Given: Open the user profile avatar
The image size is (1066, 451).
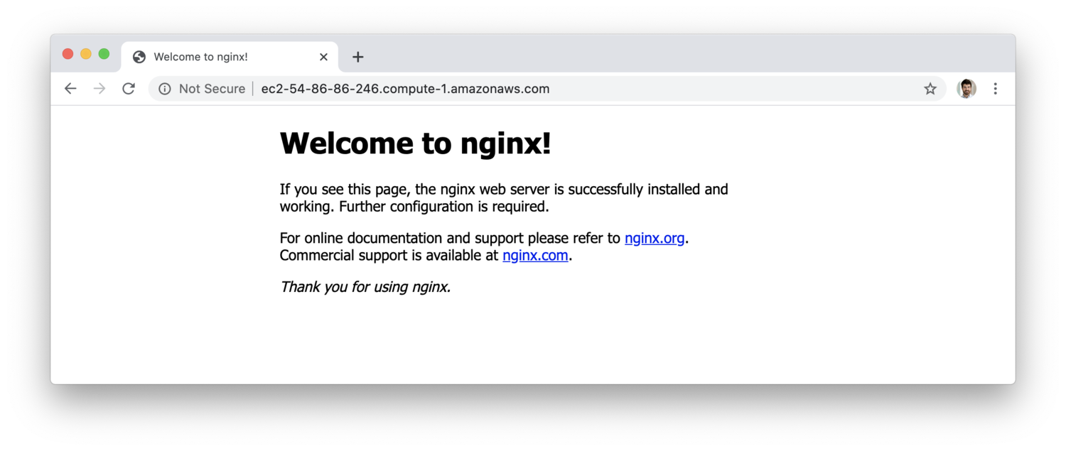Looking at the screenshot, I should point(967,89).
